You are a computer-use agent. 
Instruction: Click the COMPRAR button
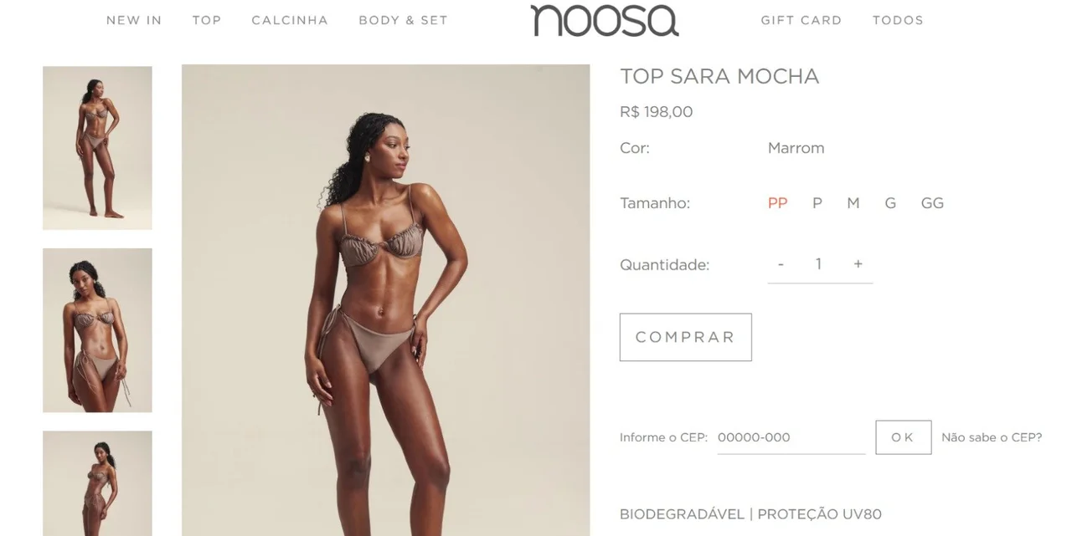pyautogui.click(x=686, y=337)
